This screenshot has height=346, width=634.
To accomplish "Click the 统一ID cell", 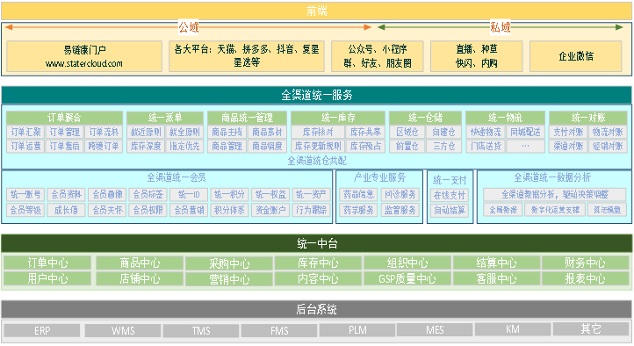I will [189, 194].
